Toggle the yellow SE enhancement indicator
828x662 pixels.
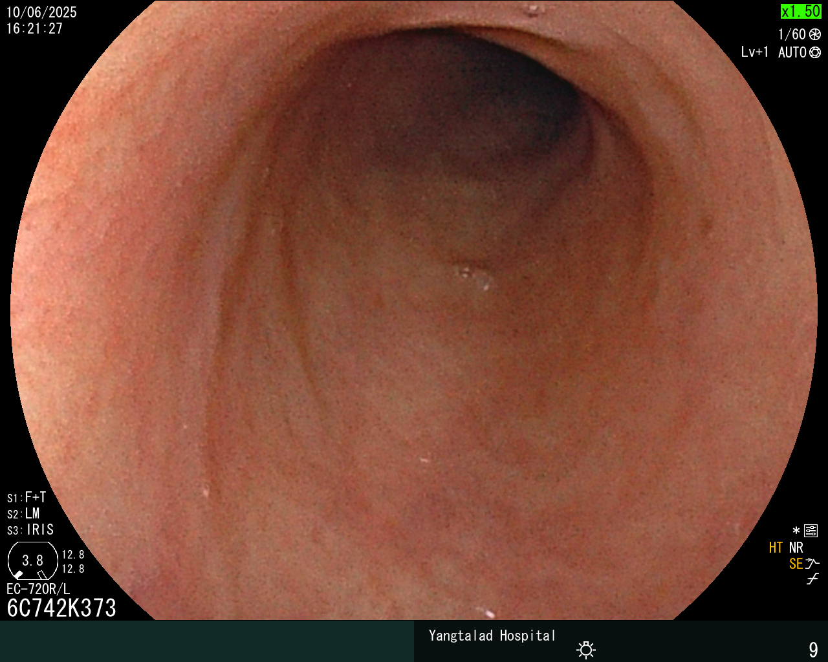tap(796, 564)
